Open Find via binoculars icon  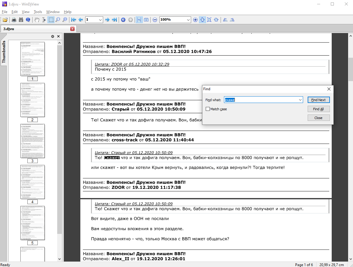pyautogui.click(x=21, y=20)
